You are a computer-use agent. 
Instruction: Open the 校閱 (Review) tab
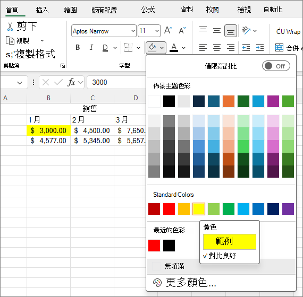pos(213,10)
